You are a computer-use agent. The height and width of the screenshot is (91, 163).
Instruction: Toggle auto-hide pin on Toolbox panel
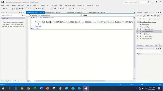pos(22,12)
